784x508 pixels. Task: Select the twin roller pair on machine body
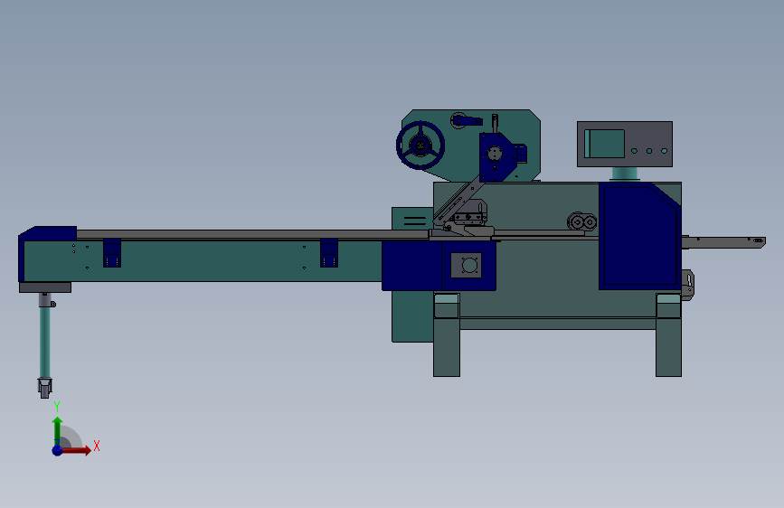(582, 221)
